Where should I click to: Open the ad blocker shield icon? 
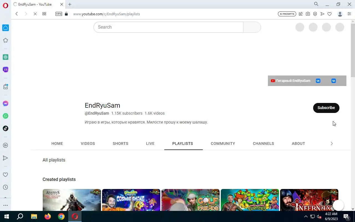point(315,14)
